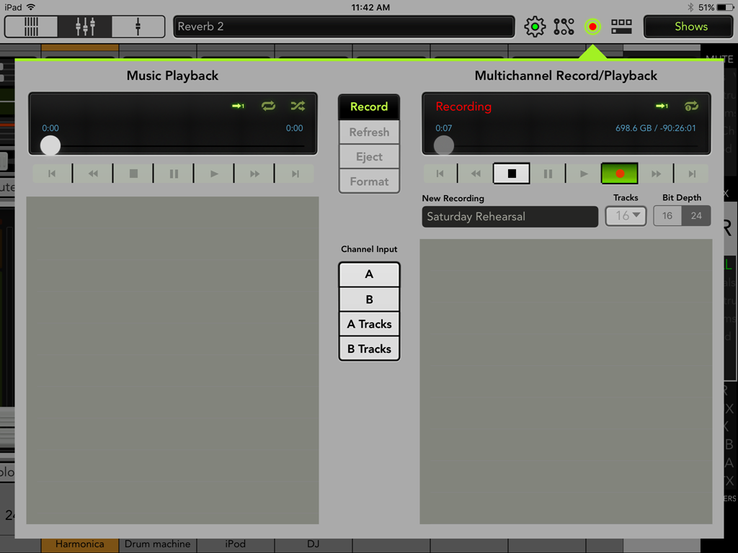Toggle loop in Multichannel Record/Playback display
The image size is (738, 553).
click(691, 106)
